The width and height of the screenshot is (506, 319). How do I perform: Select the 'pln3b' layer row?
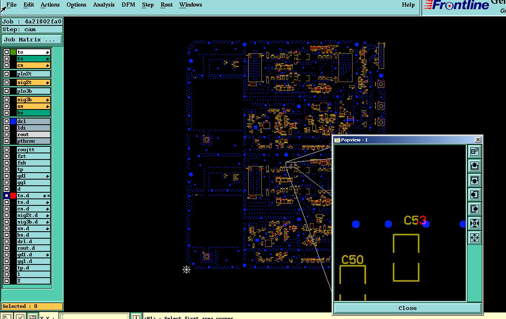tap(34, 91)
